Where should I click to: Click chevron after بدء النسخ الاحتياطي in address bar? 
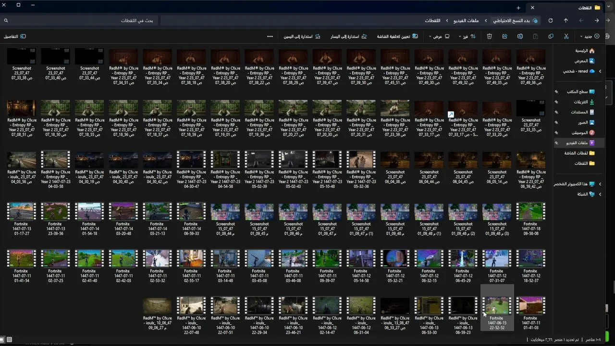click(x=486, y=21)
